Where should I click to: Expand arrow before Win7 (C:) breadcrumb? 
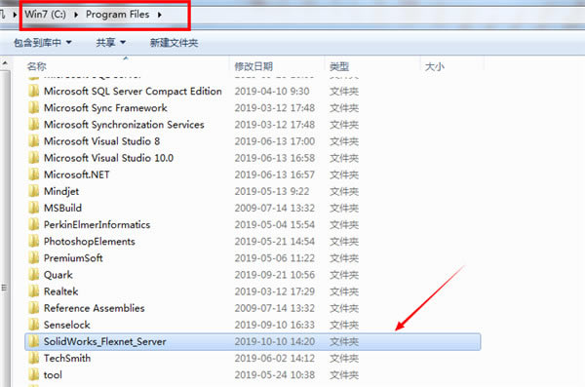click(15, 15)
